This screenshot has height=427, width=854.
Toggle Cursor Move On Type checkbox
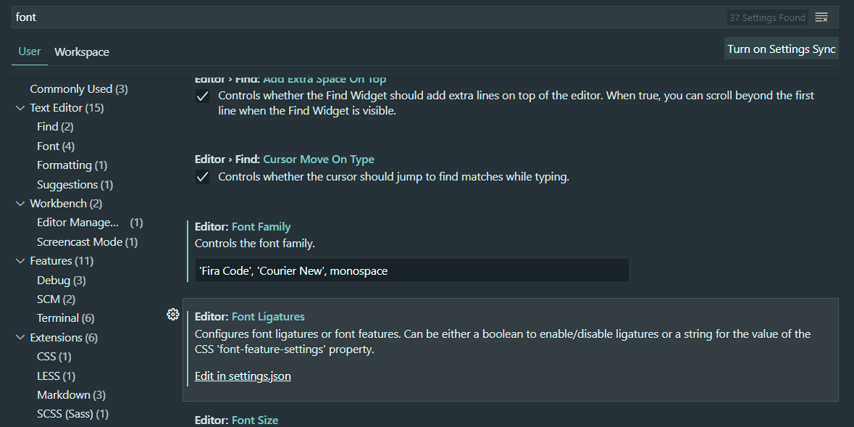[202, 177]
